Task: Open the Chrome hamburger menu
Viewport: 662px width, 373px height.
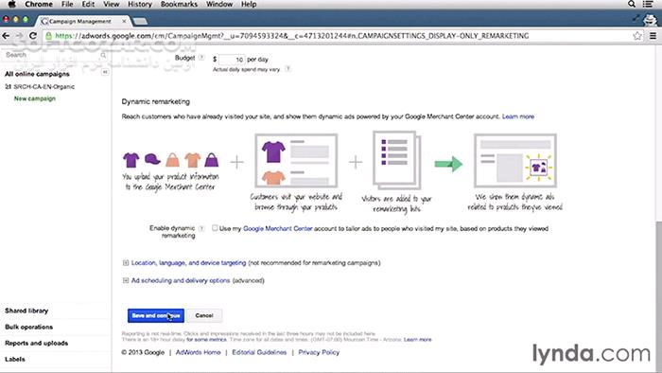Action: (653, 36)
